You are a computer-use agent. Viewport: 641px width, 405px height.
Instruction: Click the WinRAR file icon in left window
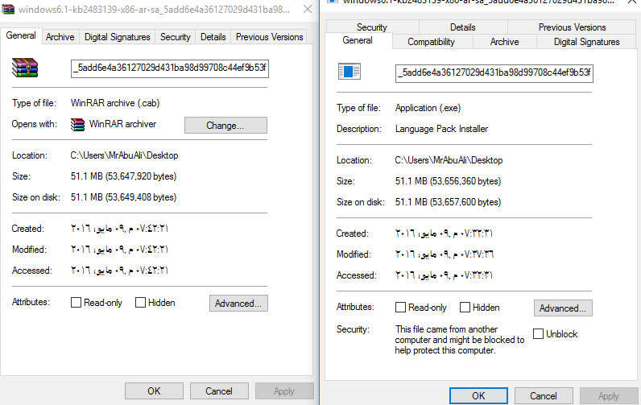25,68
